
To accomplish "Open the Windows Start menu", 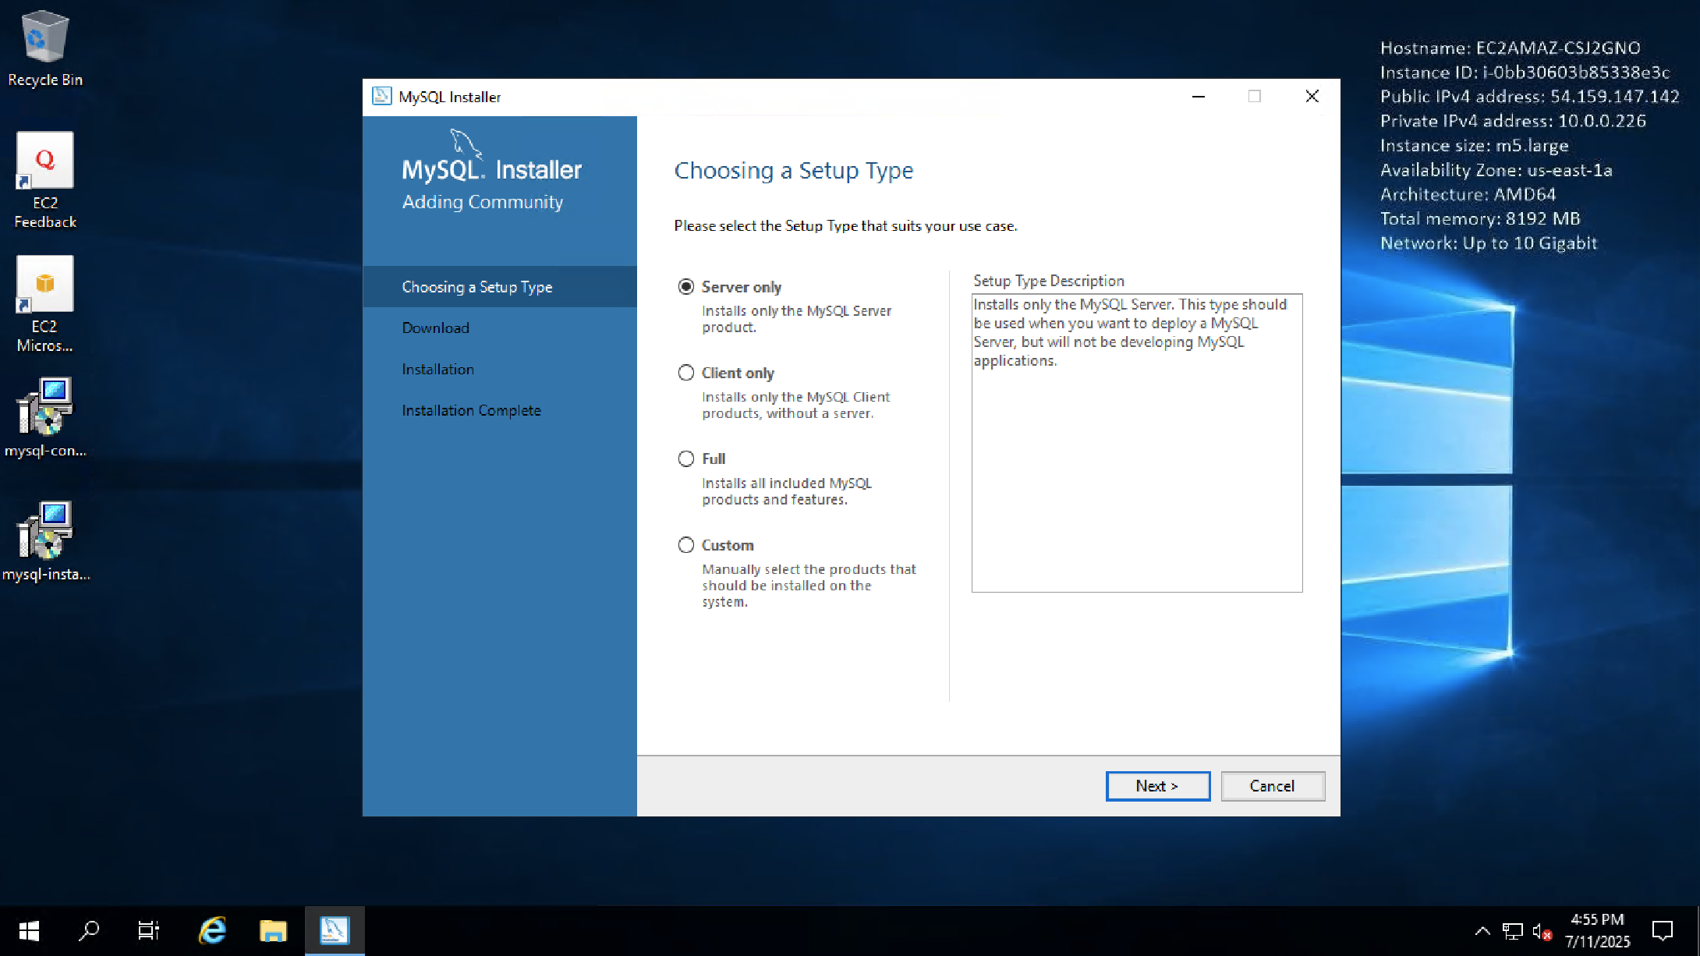I will [x=29, y=930].
